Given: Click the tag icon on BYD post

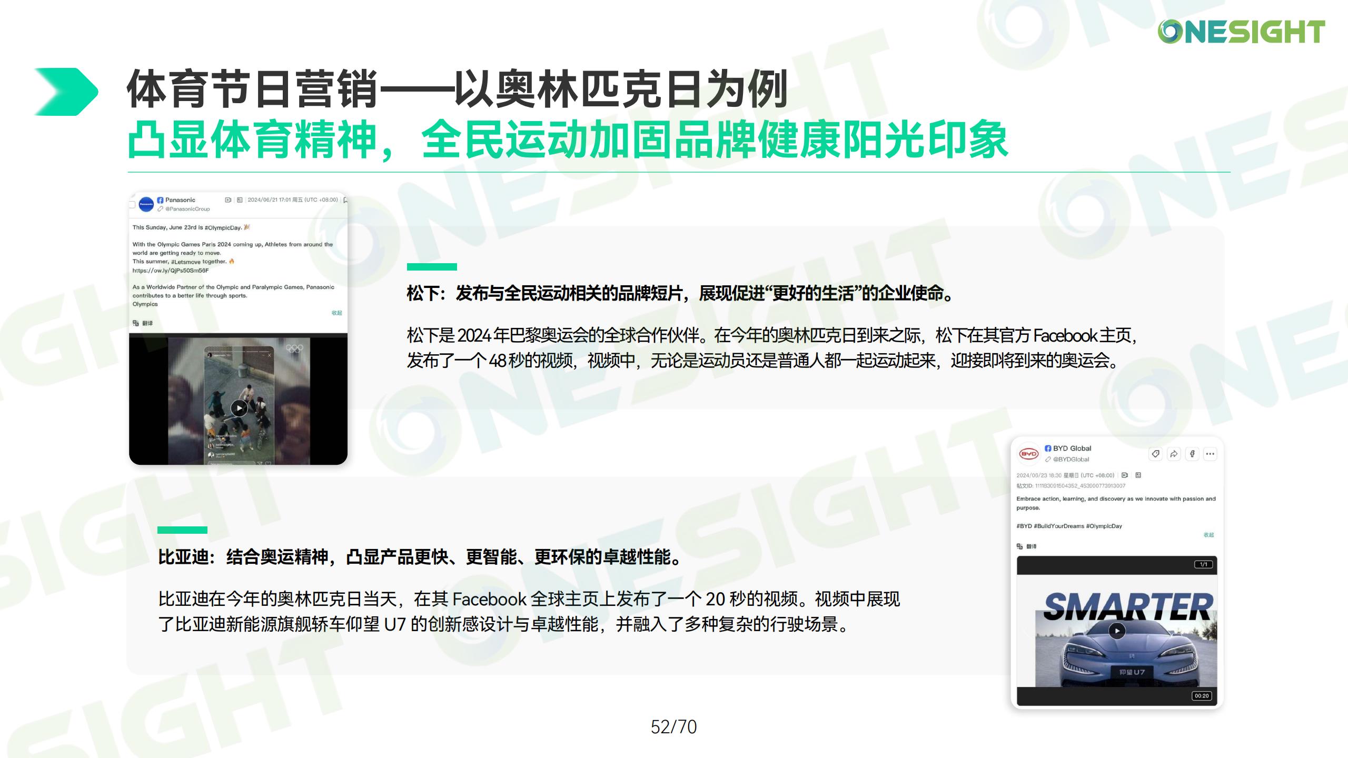Looking at the screenshot, I should 1155,454.
